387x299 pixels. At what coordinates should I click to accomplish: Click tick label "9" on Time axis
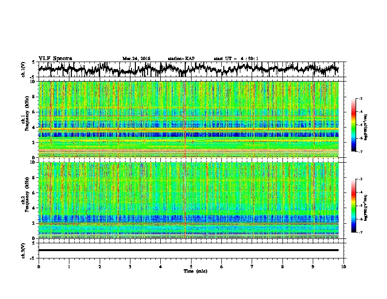pos(313,267)
